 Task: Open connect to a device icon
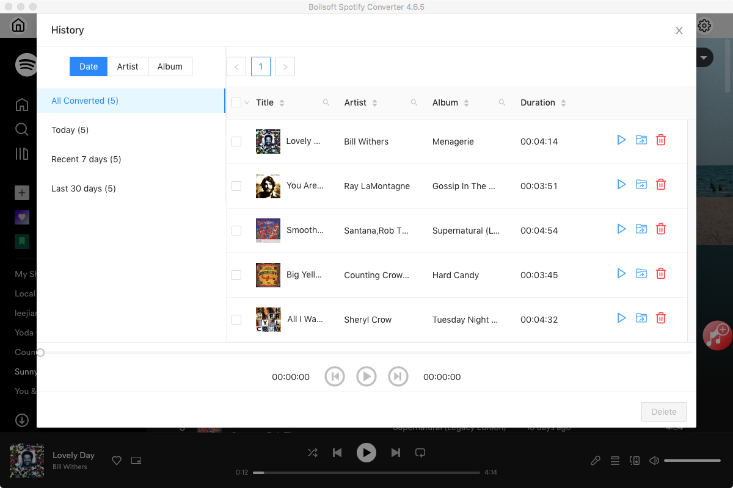point(635,461)
